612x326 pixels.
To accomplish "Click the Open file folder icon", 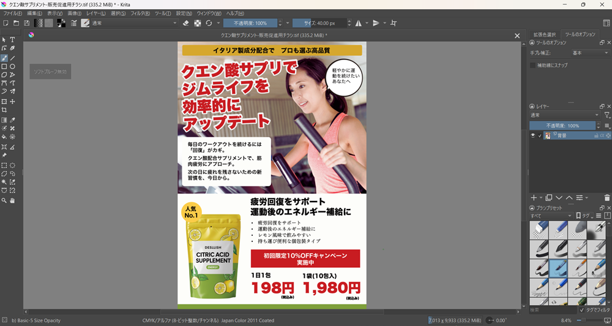I will (16, 23).
